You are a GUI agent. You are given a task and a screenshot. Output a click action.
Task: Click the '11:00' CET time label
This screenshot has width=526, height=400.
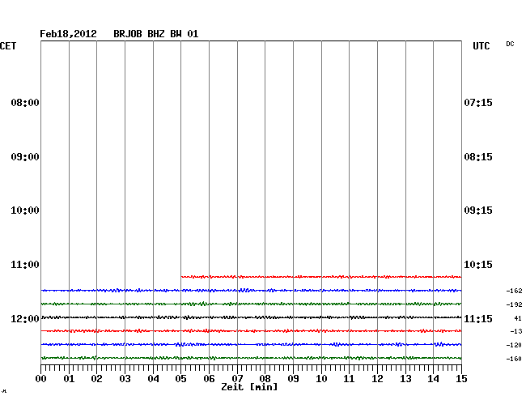pos(25,265)
